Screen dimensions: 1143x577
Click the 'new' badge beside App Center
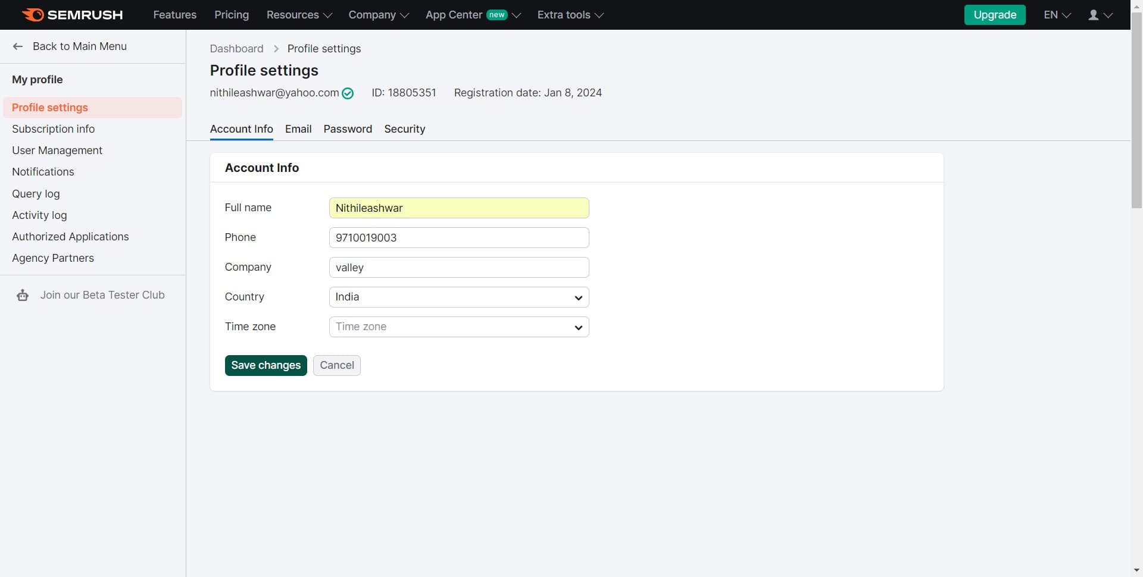[496, 15]
